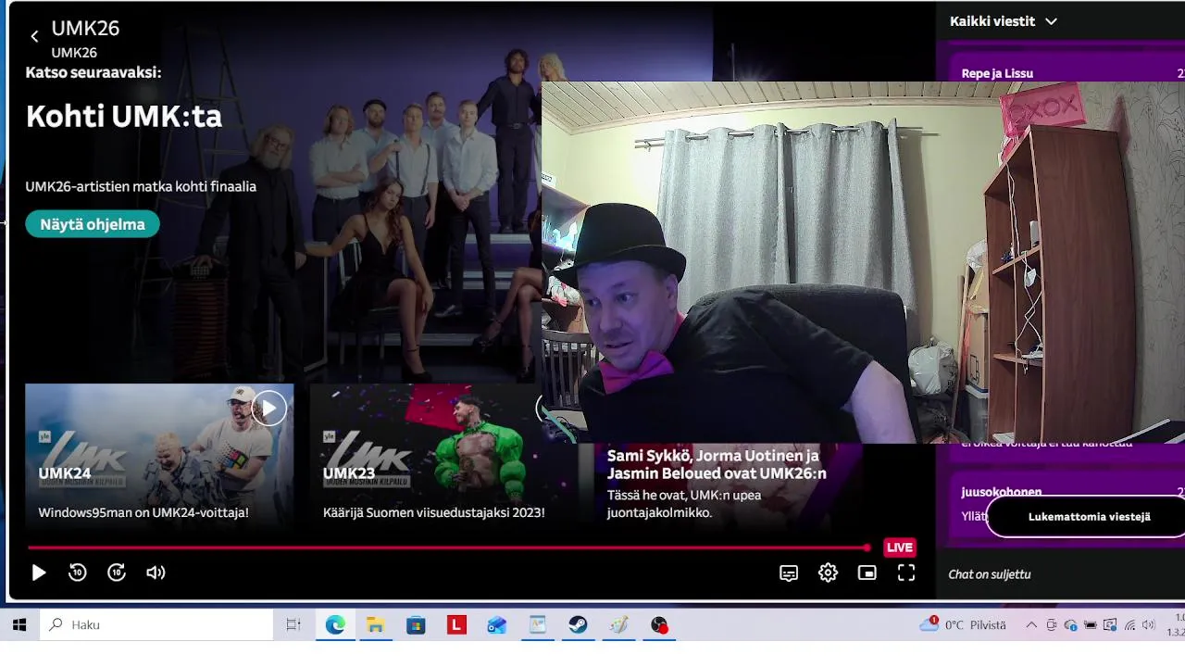Open the picture window app on taskbar

coord(538,625)
